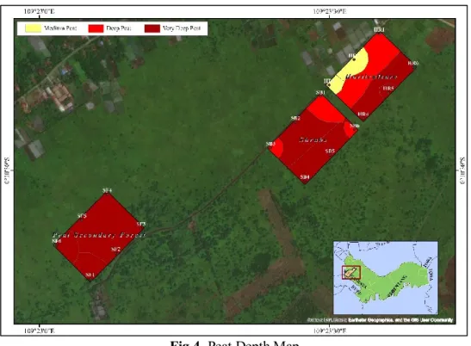Click the SF6 sample point label
This screenshot has width=471, height=346.
coord(57,241)
